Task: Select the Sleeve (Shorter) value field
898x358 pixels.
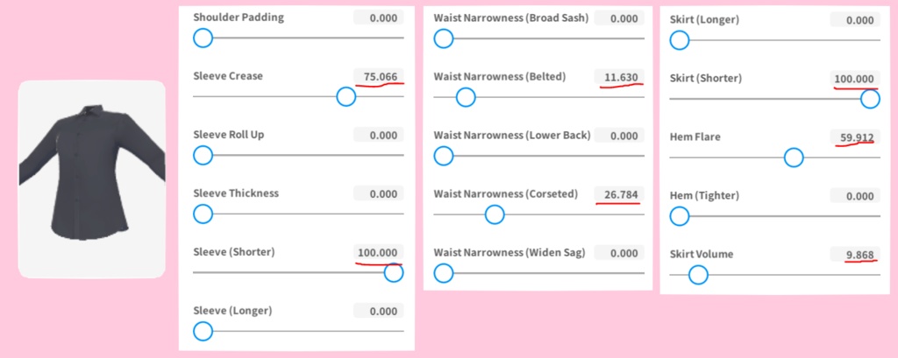Action: tap(379, 252)
